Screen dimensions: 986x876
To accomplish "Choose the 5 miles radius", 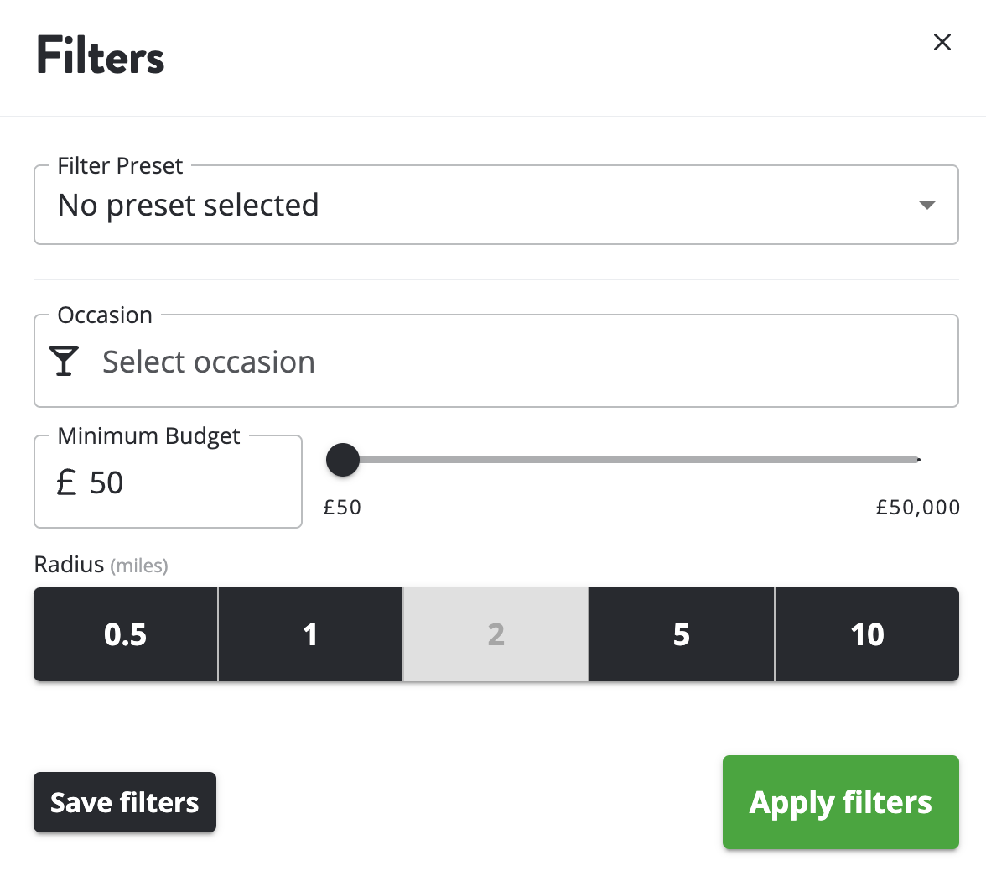I will [x=682, y=634].
